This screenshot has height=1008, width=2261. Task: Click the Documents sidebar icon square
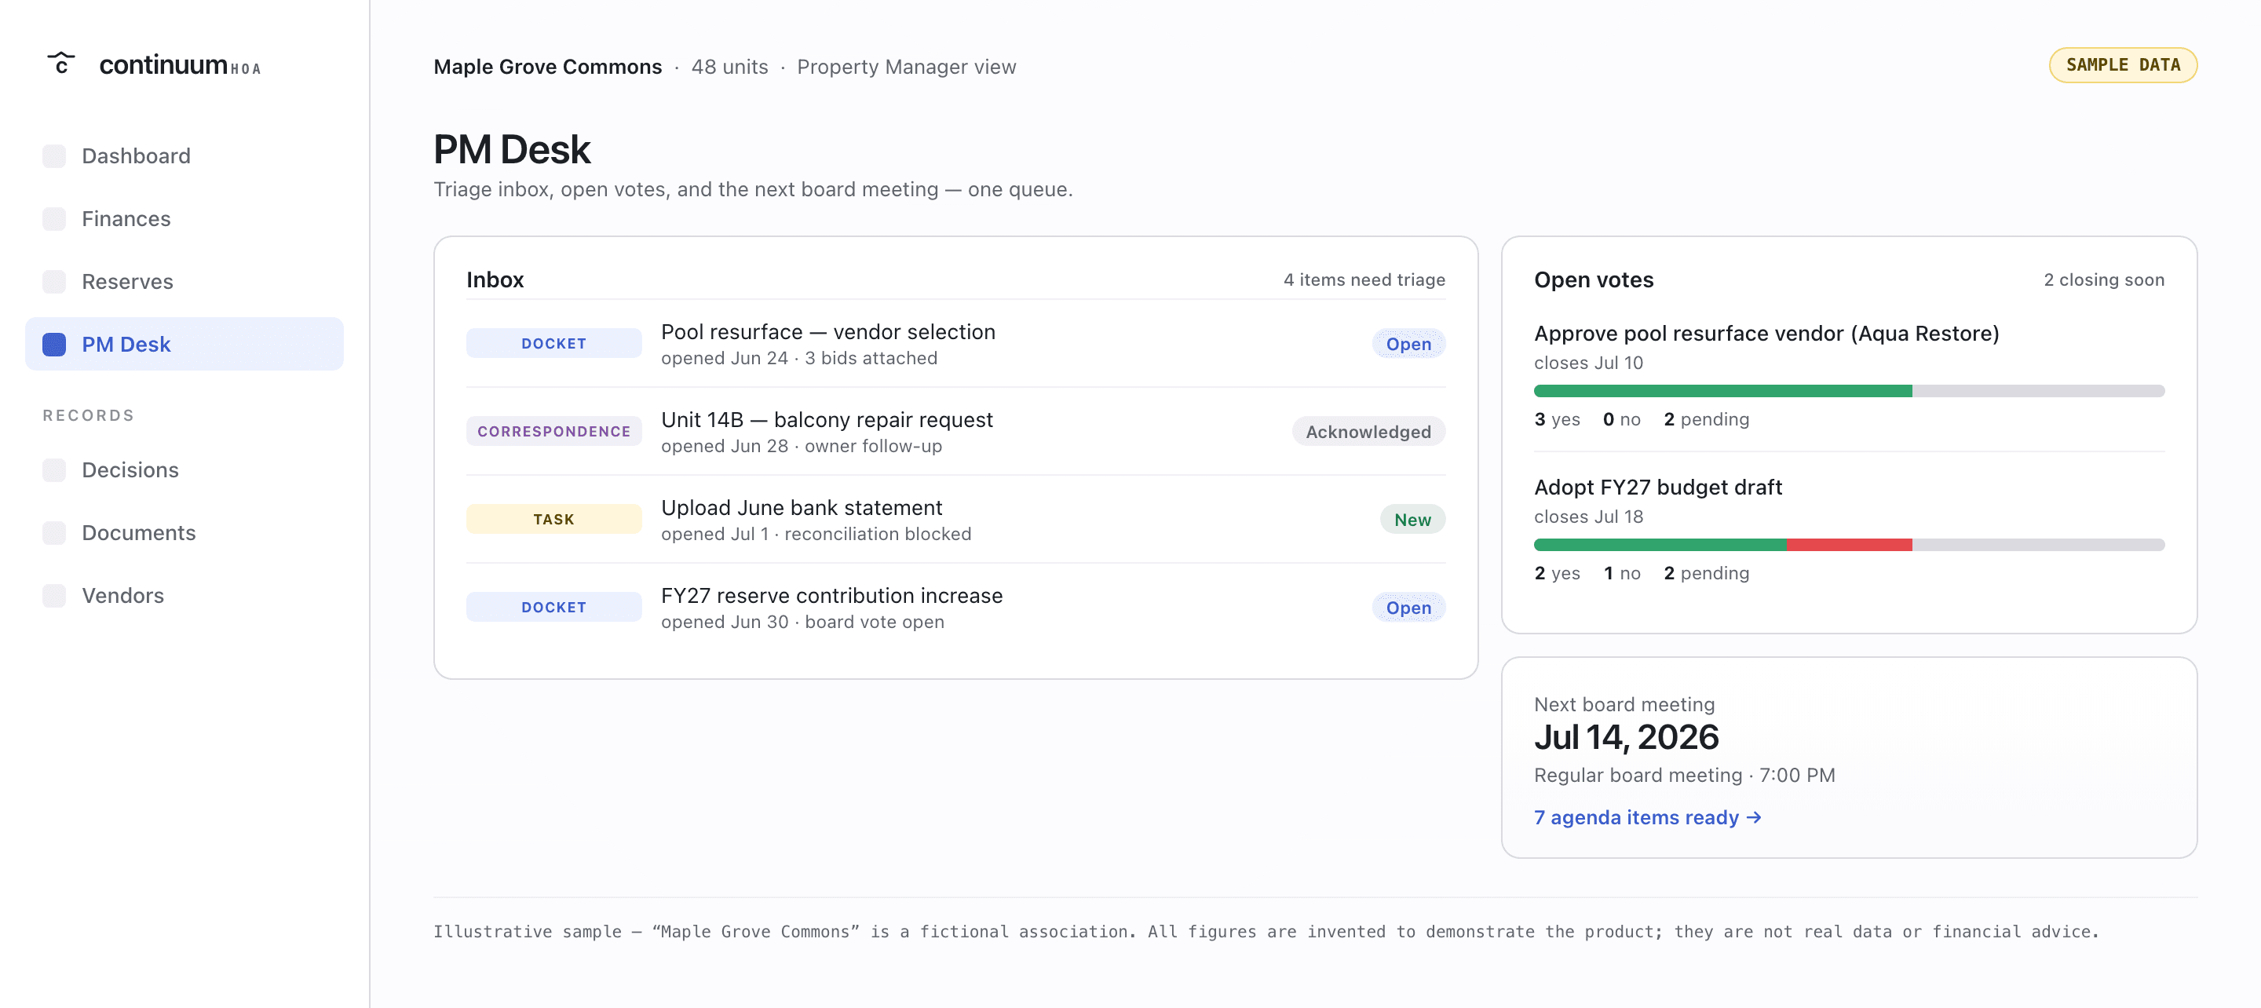click(x=54, y=533)
